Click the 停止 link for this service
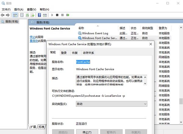Image resolution: width=183 pixels, height=134 pixels. tap(32, 37)
